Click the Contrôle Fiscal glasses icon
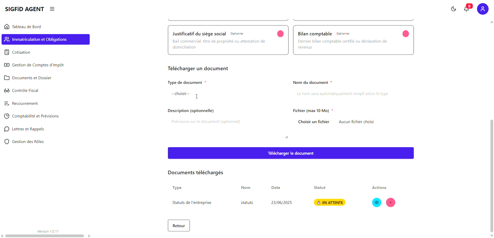494x238 pixels. (7, 90)
